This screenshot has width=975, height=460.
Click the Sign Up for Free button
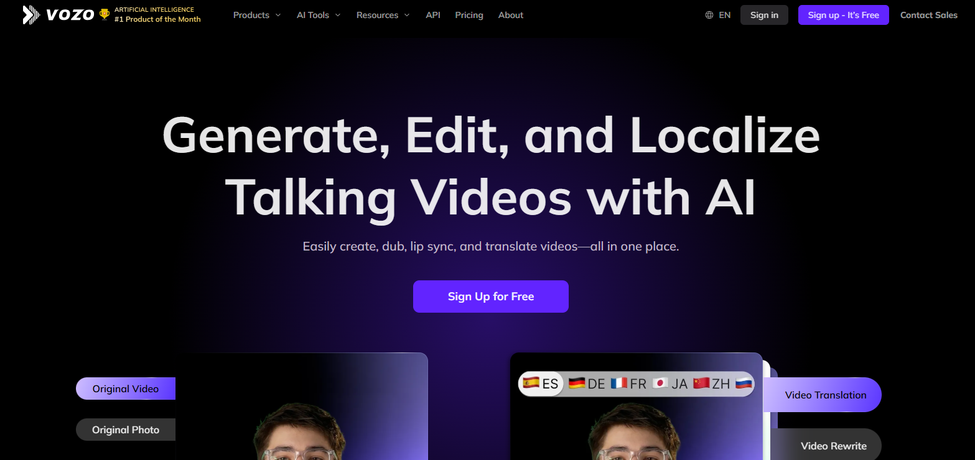(x=491, y=297)
